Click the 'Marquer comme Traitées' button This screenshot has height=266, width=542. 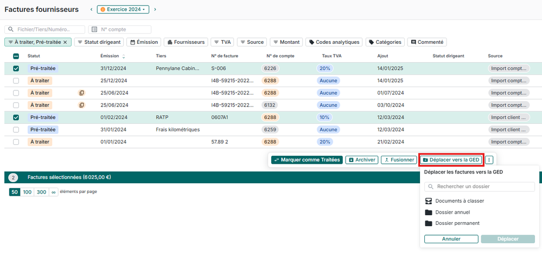[307, 160]
